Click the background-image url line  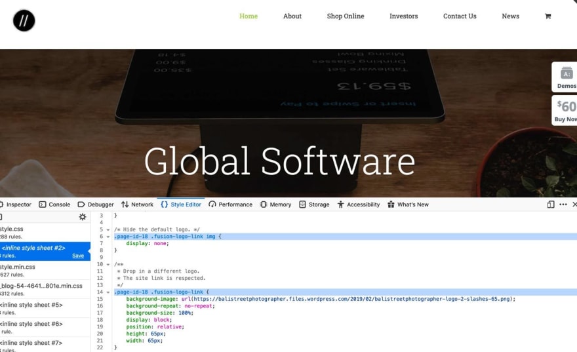(x=321, y=299)
